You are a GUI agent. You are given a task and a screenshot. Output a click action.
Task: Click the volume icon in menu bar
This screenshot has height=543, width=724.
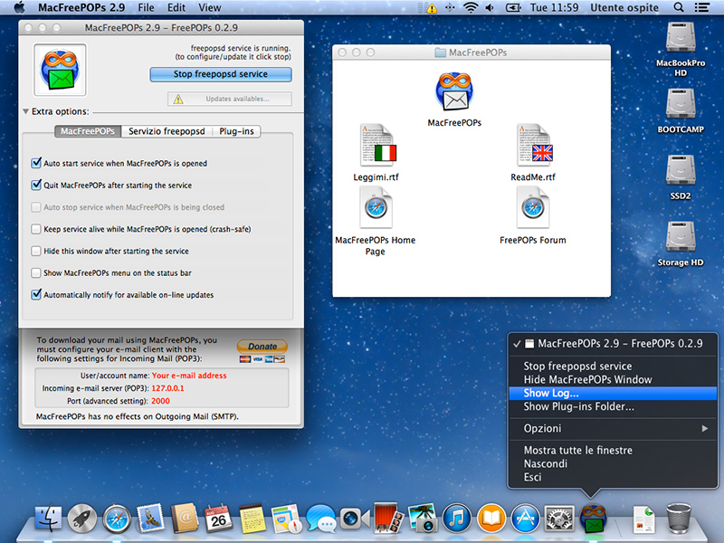490,7
